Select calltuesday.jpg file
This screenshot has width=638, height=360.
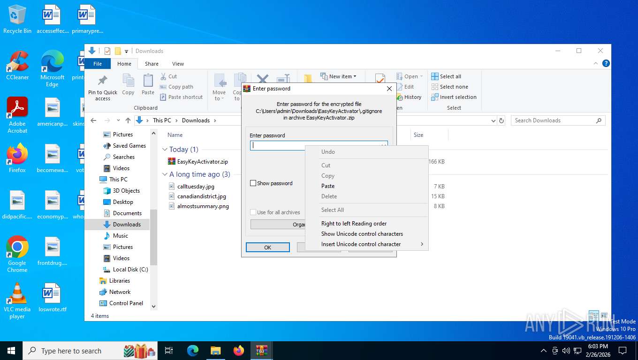click(191, 187)
